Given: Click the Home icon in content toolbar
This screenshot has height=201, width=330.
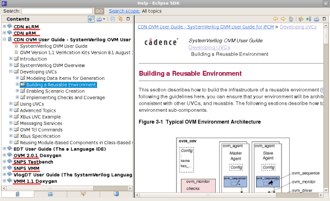Looking at the screenshot, I should point(291,19).
